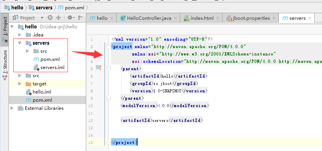322x151 pixels.
Task: Collapse the servers module folder
Action: tap(20, 43)
